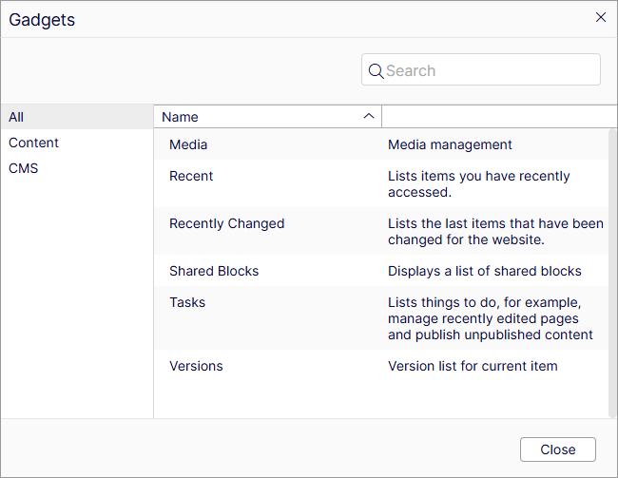Type in the Search field
The width and height of the screenshot is (618, 478).
click(x=490, y=70)
